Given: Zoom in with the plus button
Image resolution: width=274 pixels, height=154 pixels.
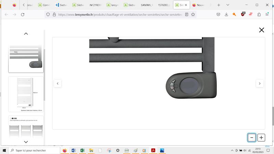Looking at the screenshot, I should pyautogui.click(x=261, y=138).
